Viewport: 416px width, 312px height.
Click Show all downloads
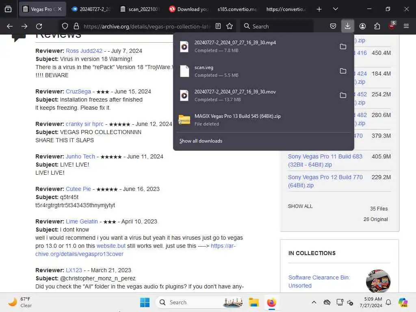pos(201,141)
